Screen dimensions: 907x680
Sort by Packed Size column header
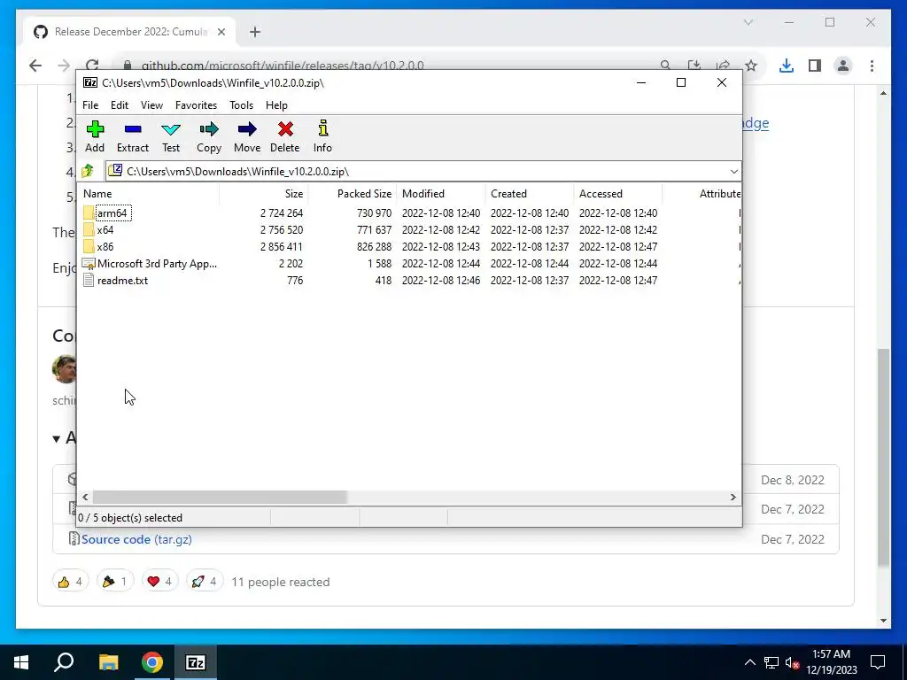(352, 194)
